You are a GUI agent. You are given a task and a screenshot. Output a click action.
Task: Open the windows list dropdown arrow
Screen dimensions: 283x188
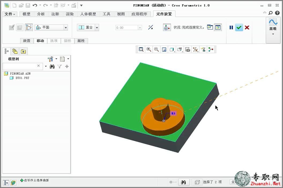point(68,5)
